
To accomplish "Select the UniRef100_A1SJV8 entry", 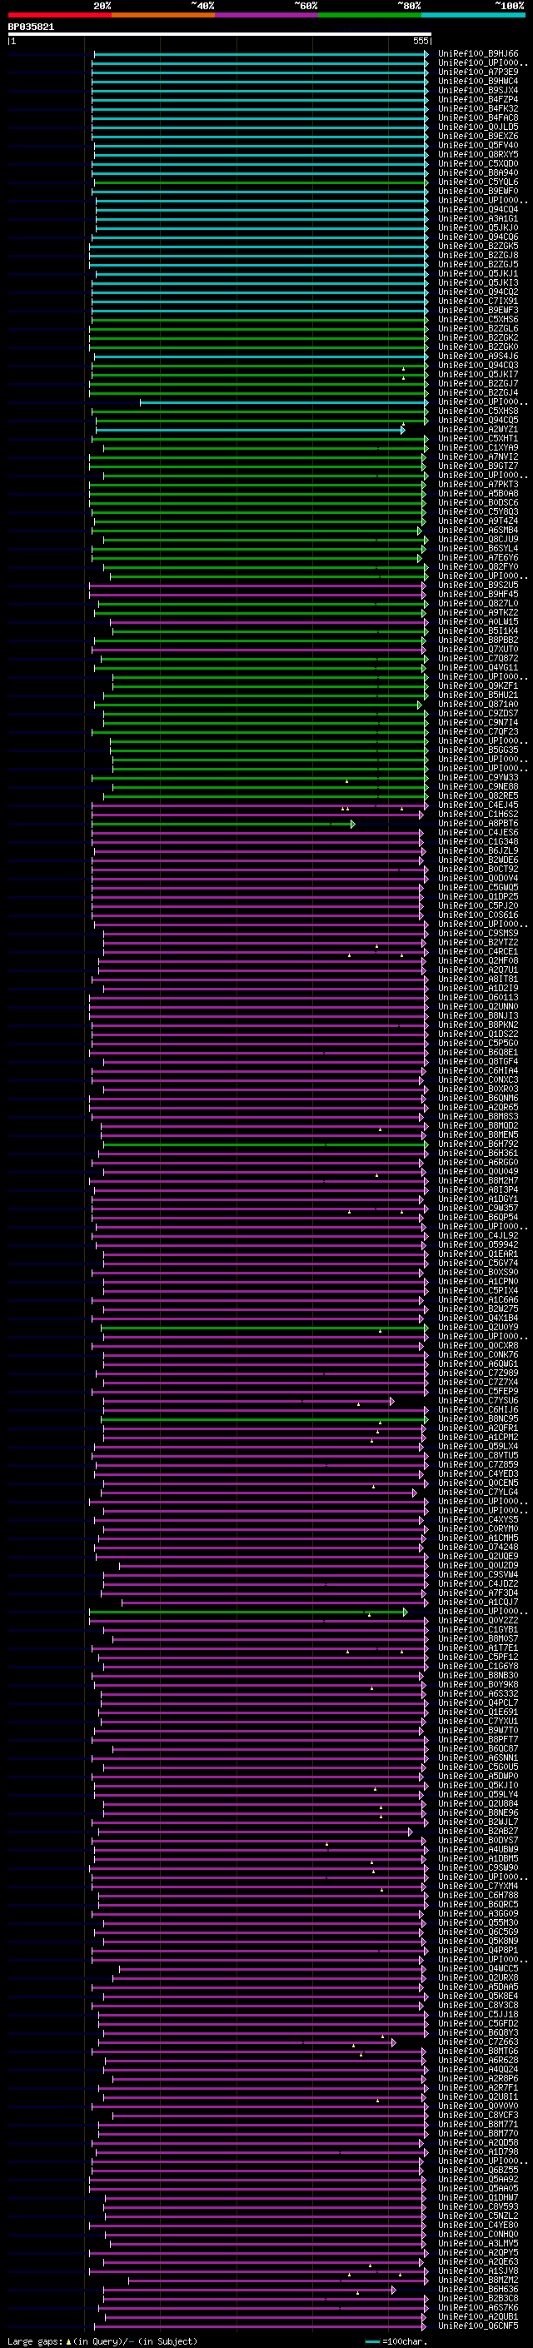I will (478, 2271).
